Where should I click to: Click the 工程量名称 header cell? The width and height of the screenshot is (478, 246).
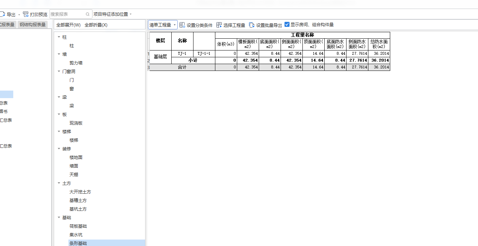[302, 35]
